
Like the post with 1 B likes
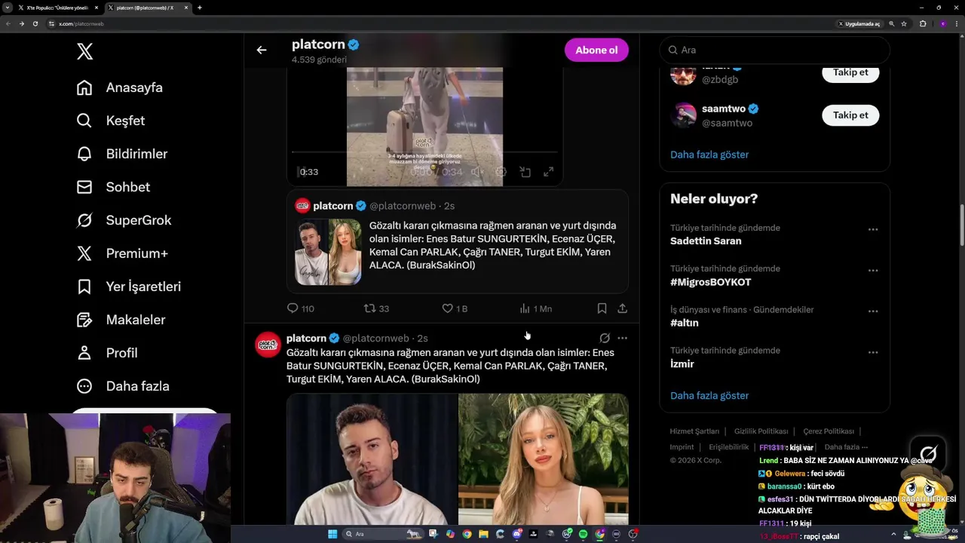455,308
